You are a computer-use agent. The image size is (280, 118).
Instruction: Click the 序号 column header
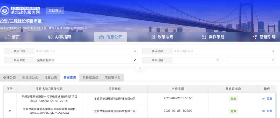pos(10,89)
